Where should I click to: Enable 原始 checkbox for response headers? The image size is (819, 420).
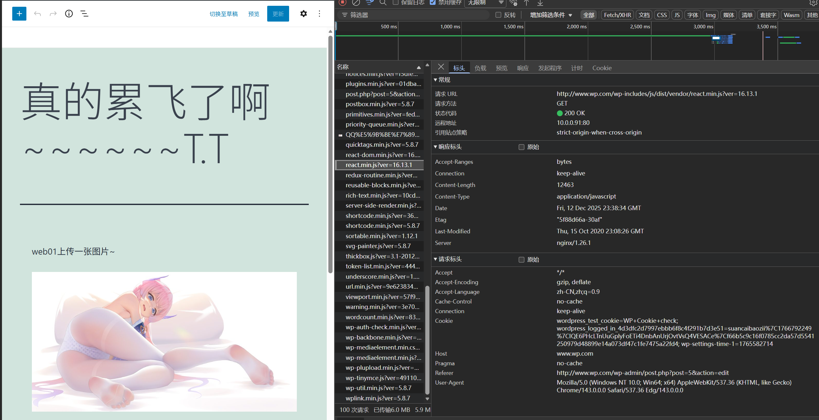tap(522, 147)
